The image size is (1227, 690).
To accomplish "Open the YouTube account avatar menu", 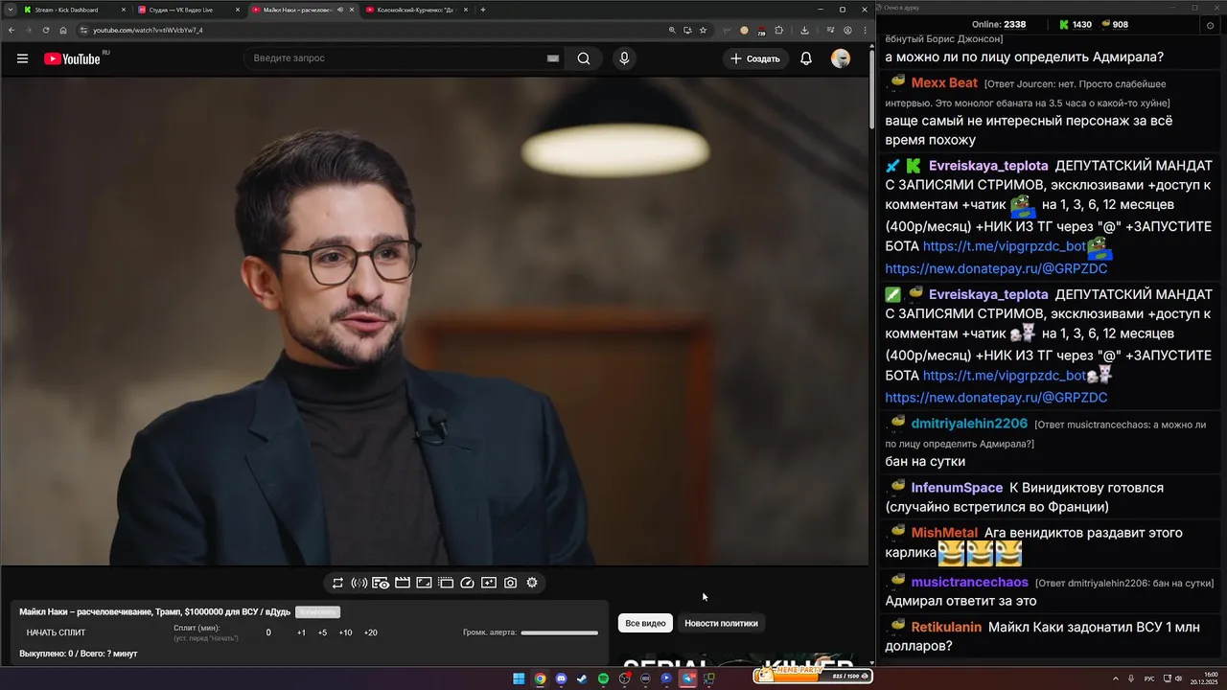I will click(841, 58).
